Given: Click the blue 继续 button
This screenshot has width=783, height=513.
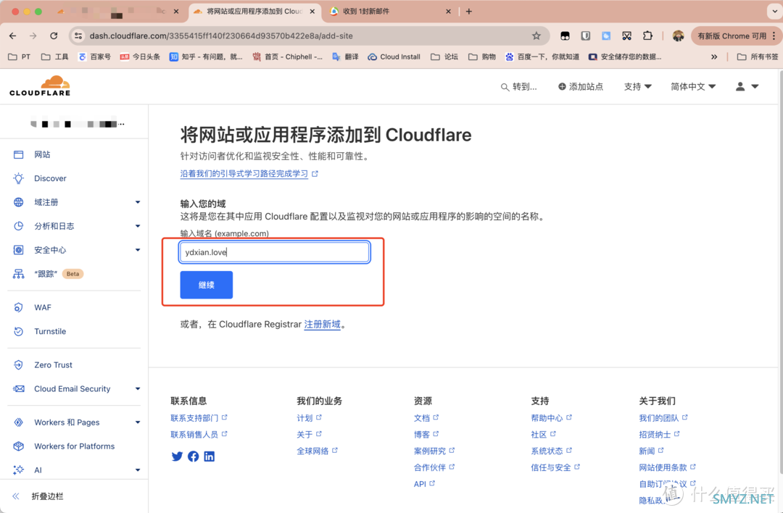Looking at the screenshot, I should pyautogui.click(x=206, y=285).
